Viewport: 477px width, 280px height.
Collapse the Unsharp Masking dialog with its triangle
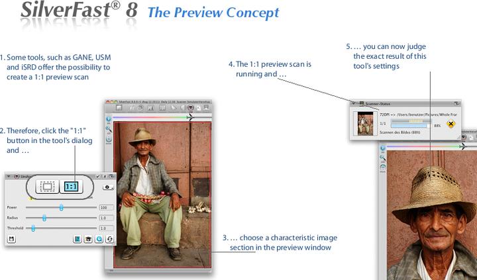pos(9,176)
